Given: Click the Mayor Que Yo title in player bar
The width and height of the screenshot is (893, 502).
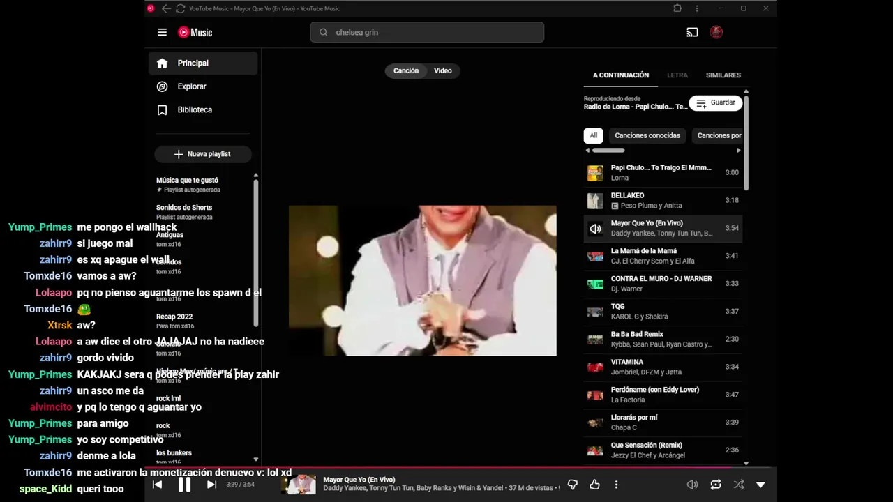Looking at the screenshot, I should [x=359, y=480].
